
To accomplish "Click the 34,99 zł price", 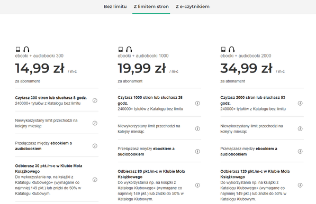I will click(246, 68).
